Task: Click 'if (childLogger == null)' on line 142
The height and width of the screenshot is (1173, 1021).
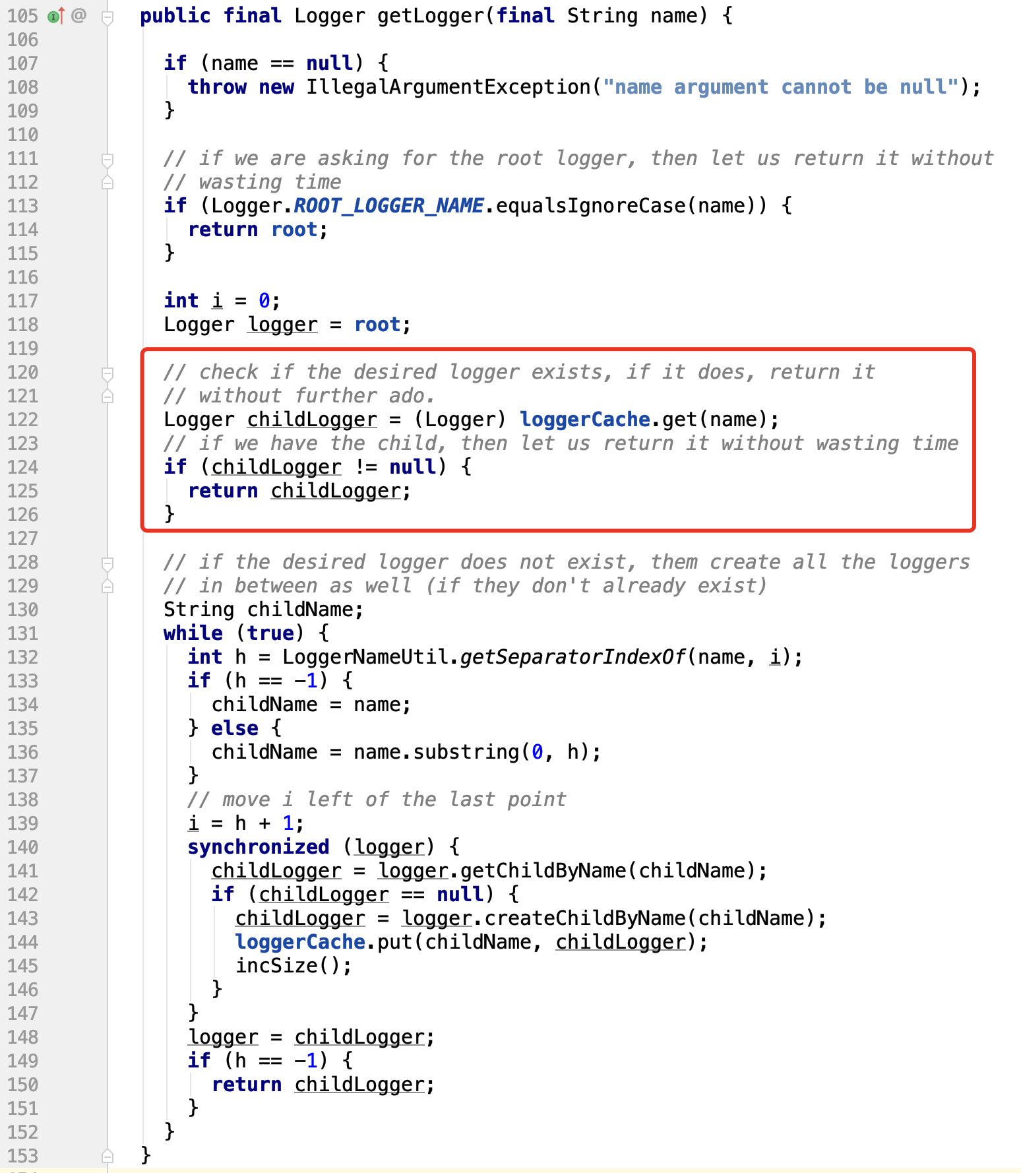Action: (353, 895)
